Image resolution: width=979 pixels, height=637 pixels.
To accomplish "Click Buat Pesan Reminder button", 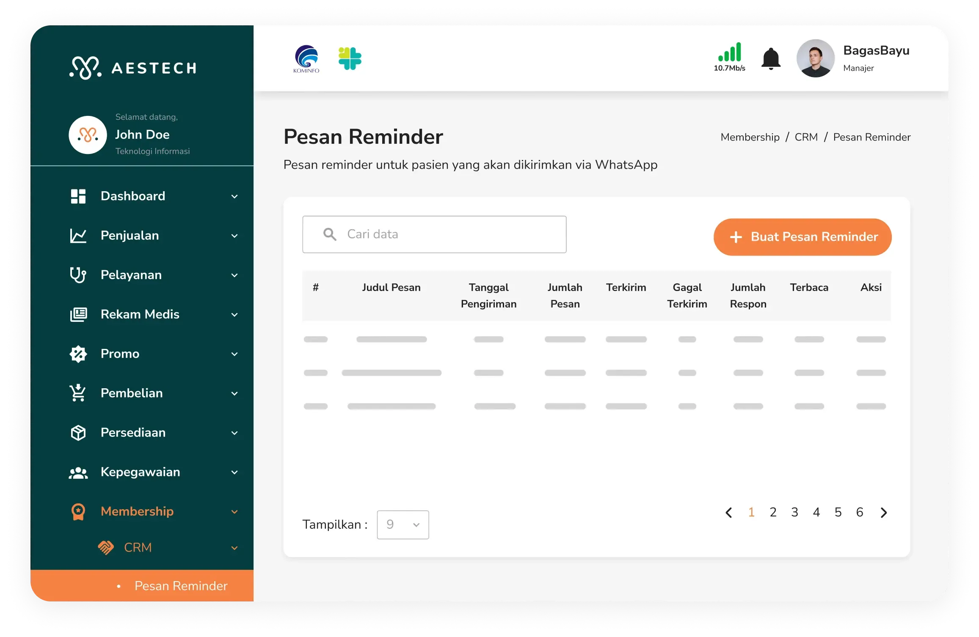I will point(803,237).
